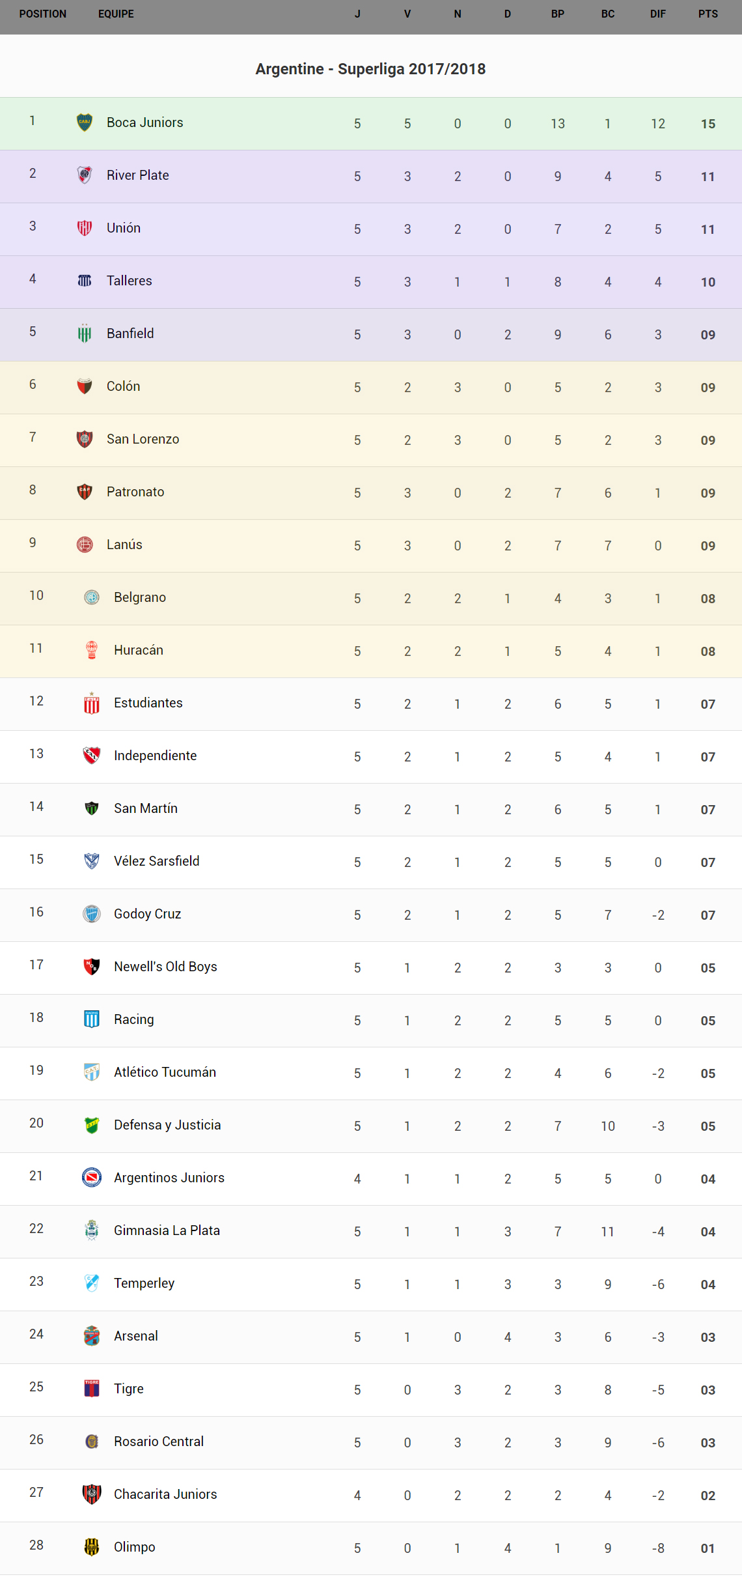742x1577 pixels.
Task: Click the Lanús round red crest
Action: click(x=85, y=545)
